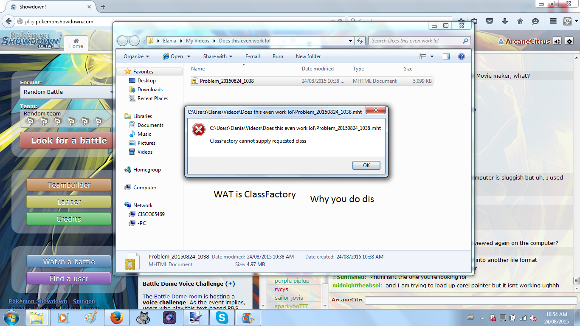Click the Explorer search magnifier icon
Image resolution: width=580 pixels, height=326 pixels.
[465, 41]
